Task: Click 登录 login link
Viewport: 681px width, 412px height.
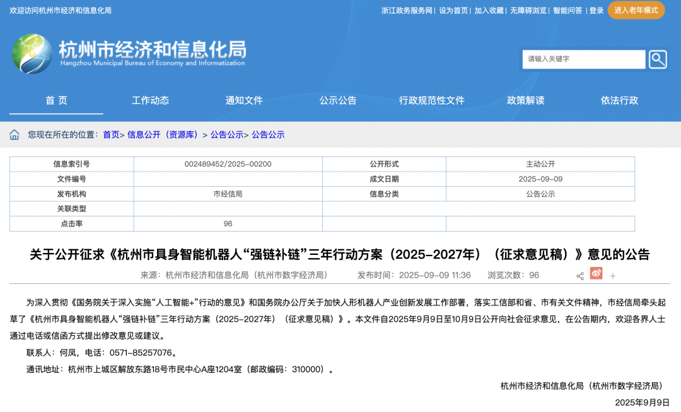Action: tap(597, 11)
